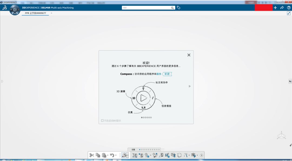Select the last welcome page indicator dot

[151, 117]
